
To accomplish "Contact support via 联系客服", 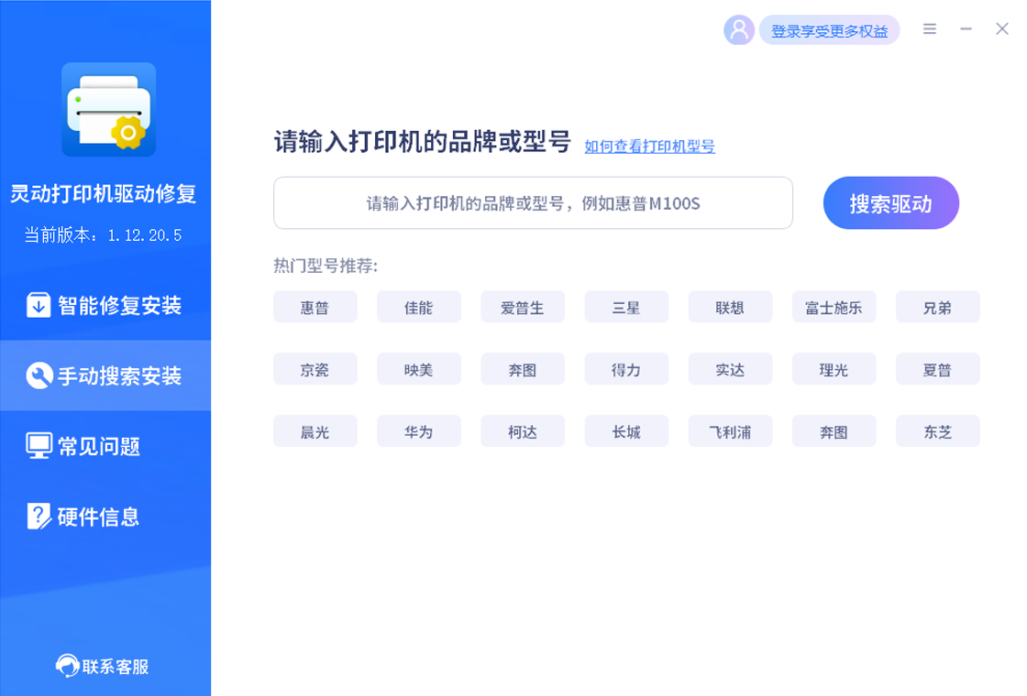I will point(102,666).
